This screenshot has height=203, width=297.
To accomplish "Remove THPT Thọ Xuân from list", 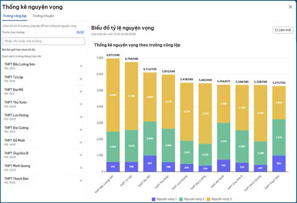I will pyautogui.click(x=81, y=104).
